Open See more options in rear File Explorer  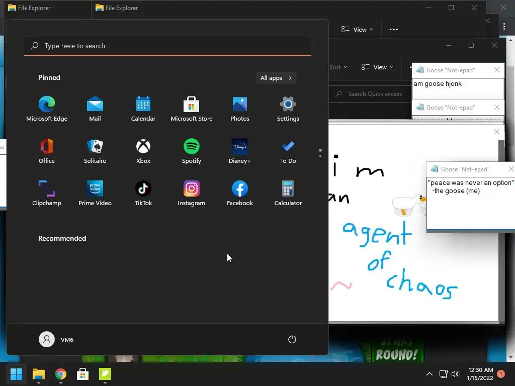pyautogui.click(x=393, y=30)
